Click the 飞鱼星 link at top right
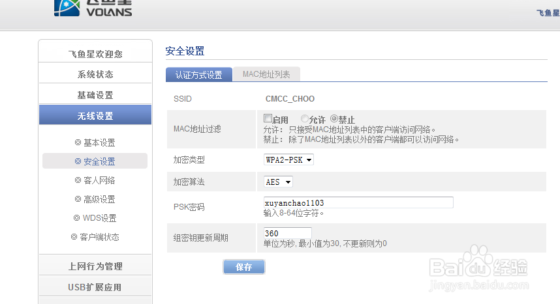Image resolution: width=560 pixels, height=304 pixels. 548,13
